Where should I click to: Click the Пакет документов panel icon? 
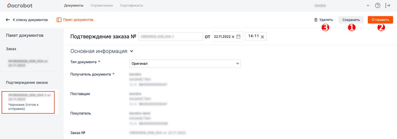tap(59, 20)
